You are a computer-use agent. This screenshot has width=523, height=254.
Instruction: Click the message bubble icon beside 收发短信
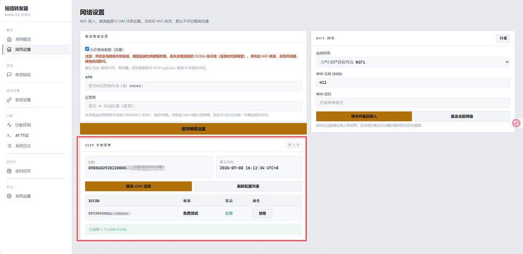[9, 75]
